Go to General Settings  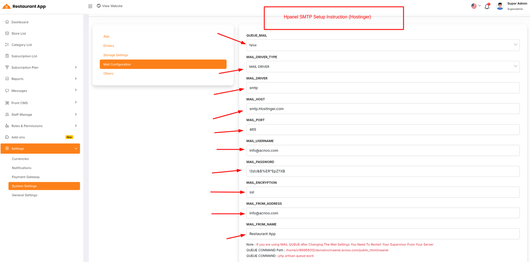(x=25, y=195)
